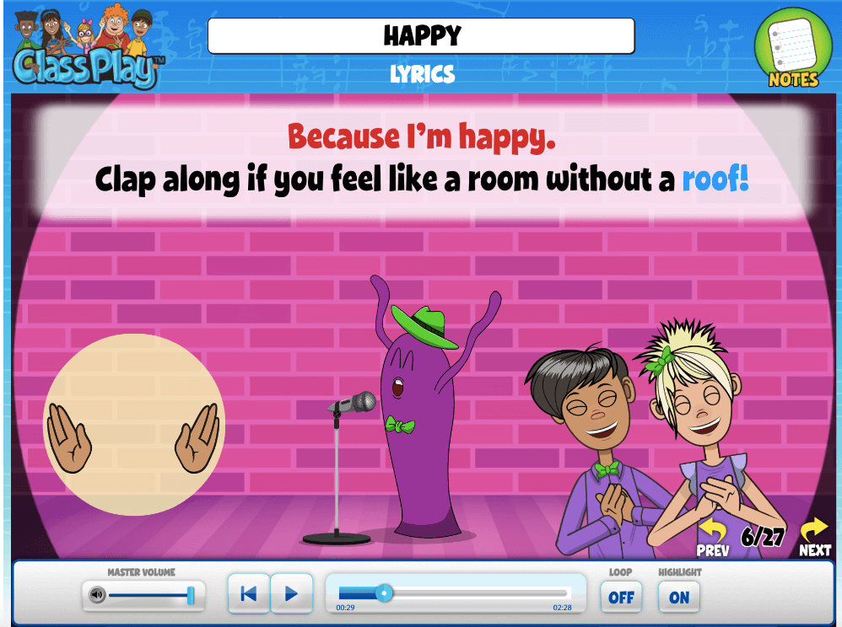The height and width of the screenshot is (627, 842).
Task: Skip back to the song start
Action: [249, 594]
